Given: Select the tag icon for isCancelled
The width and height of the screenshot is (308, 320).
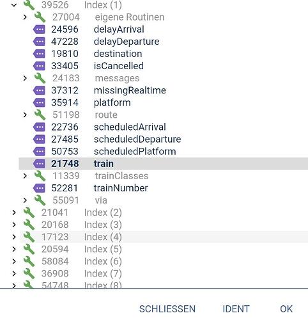Looking at the screenshot, I should coord(39,66).
